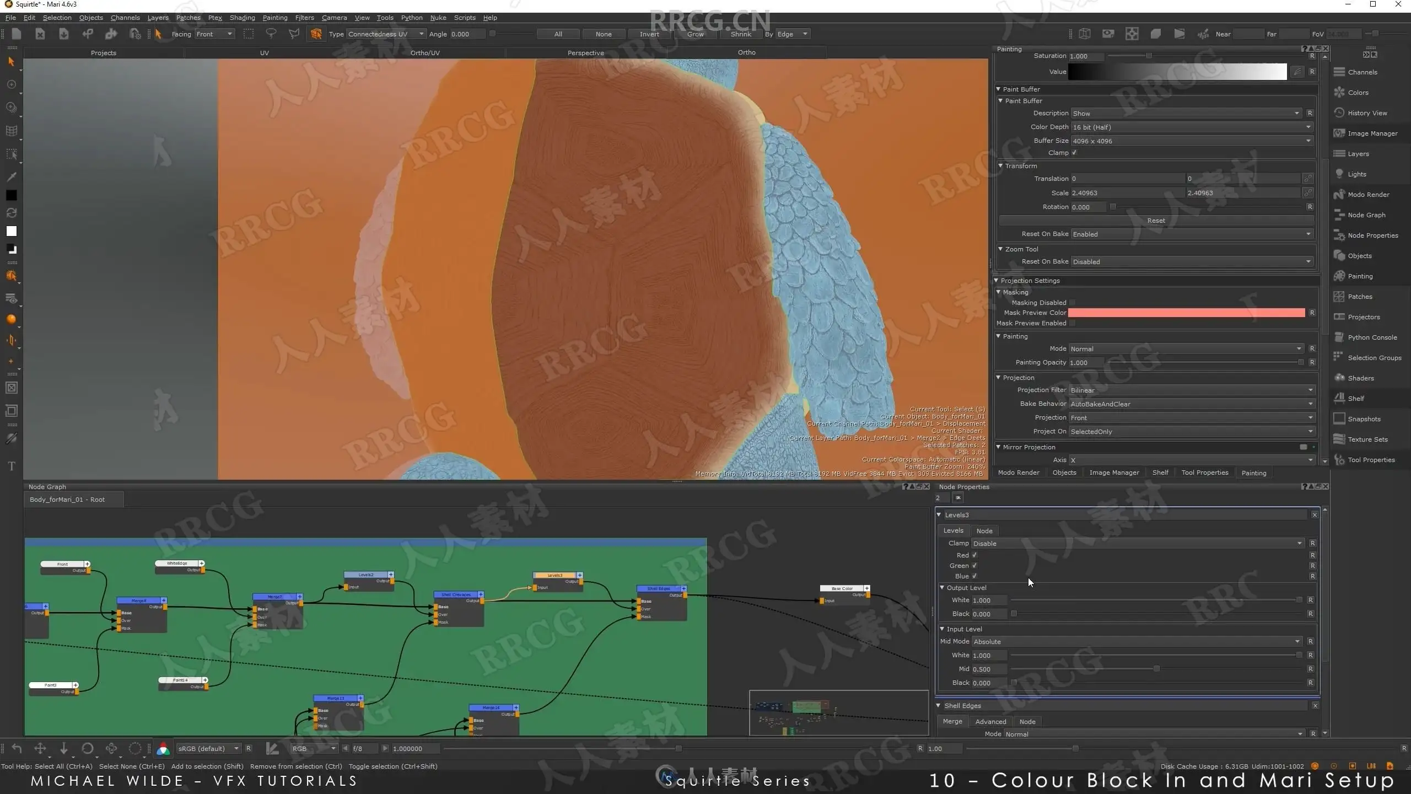
Task: Open the Shading menu
Action: (x=242, y=18)
